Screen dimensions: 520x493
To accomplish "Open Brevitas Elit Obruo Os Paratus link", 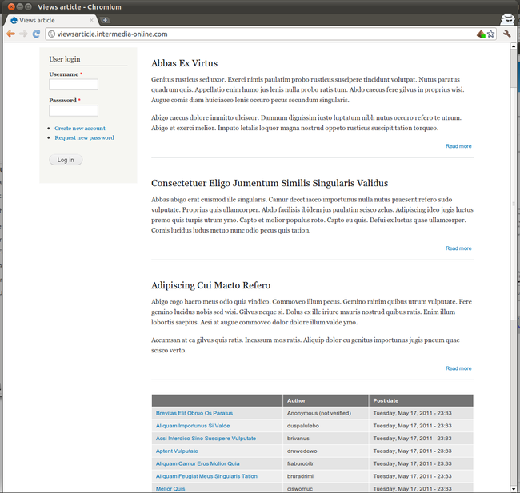I will (x=194, y=413).
